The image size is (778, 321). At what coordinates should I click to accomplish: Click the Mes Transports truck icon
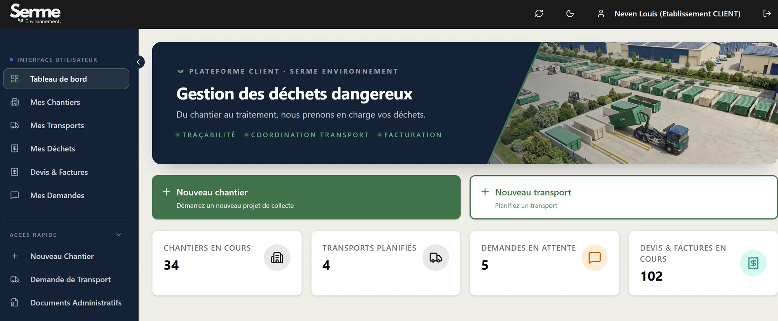coord(15,125)
